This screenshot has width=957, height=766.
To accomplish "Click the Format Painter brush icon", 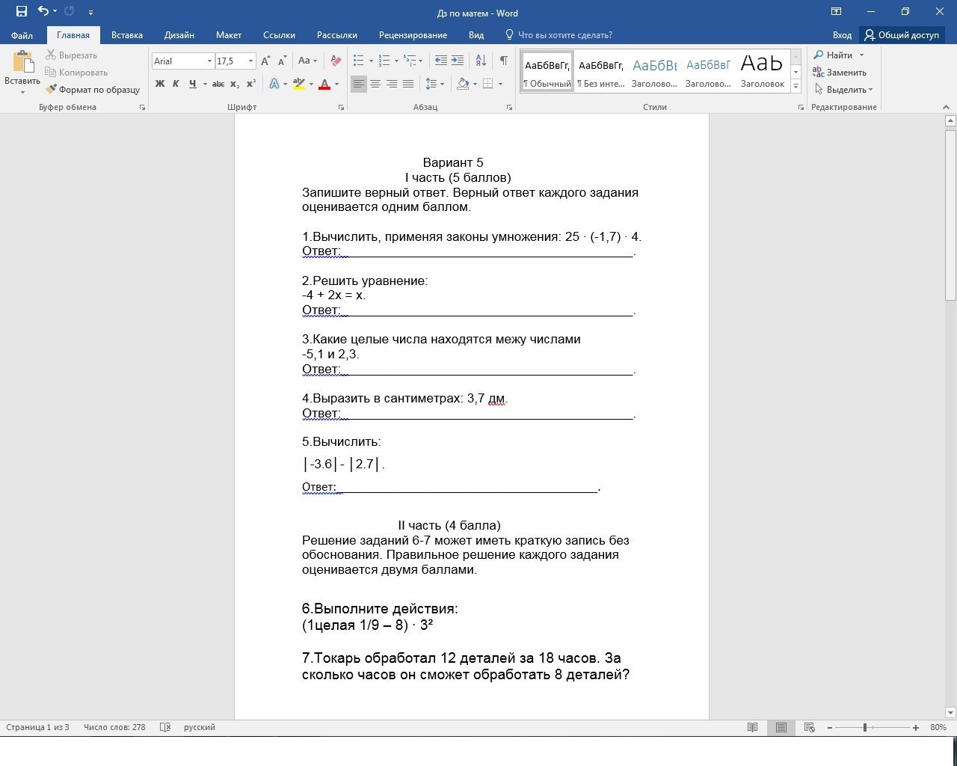I will coord(51,90).
